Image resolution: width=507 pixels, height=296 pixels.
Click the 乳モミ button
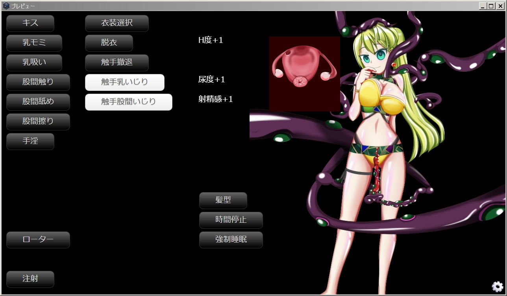pos(34,43)
